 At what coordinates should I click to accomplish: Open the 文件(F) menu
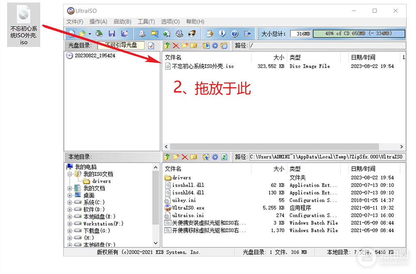74,22
